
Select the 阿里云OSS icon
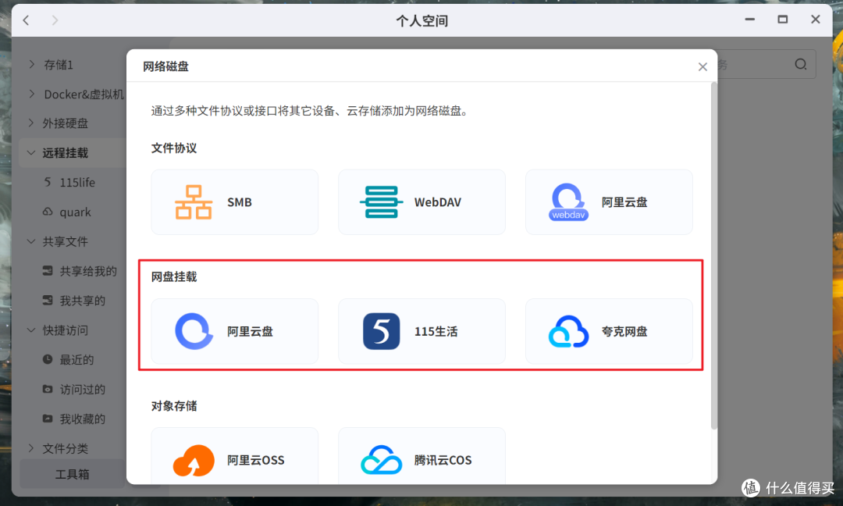tap(194, 460)
